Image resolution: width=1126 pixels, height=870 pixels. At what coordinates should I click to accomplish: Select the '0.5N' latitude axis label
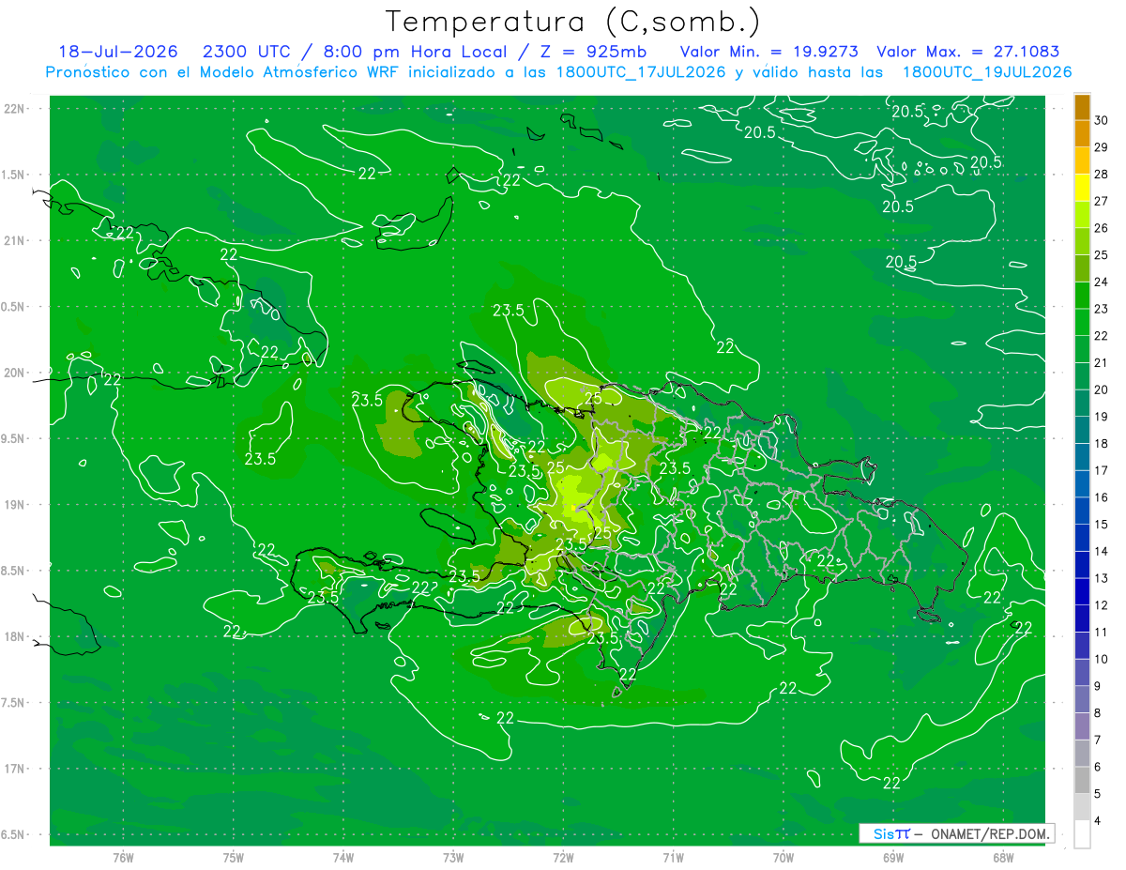14,307
